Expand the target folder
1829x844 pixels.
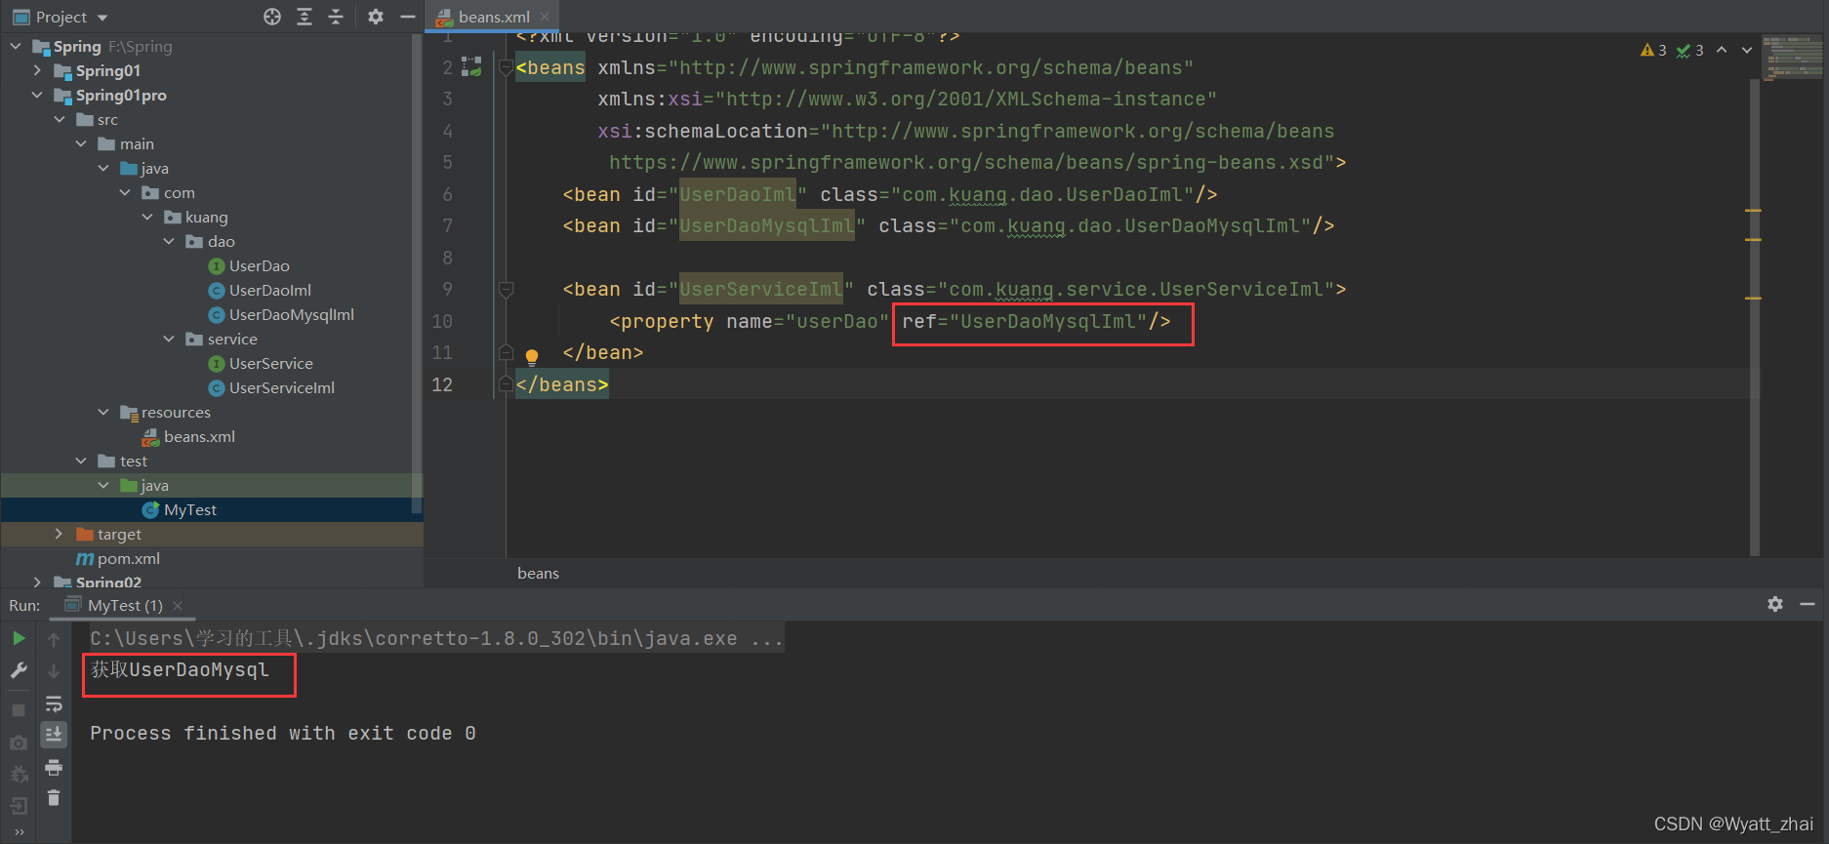point(59,534)
